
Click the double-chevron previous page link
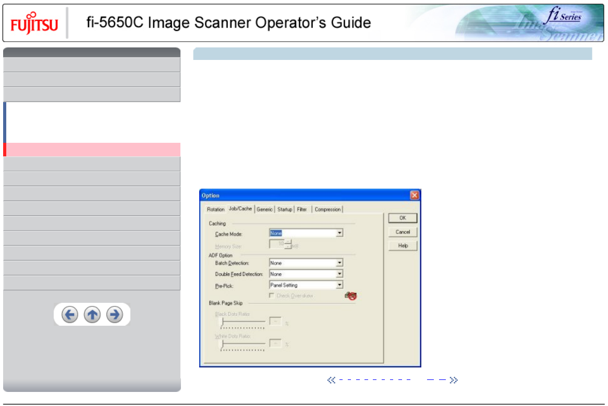(x=331, y=380)
